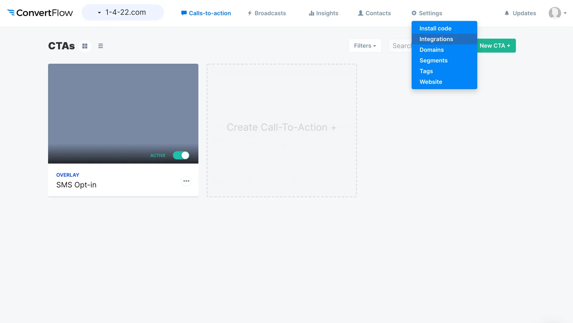Select Install code from Settings menu
Screen dimensions: 573x323
[x=444, y=28]
